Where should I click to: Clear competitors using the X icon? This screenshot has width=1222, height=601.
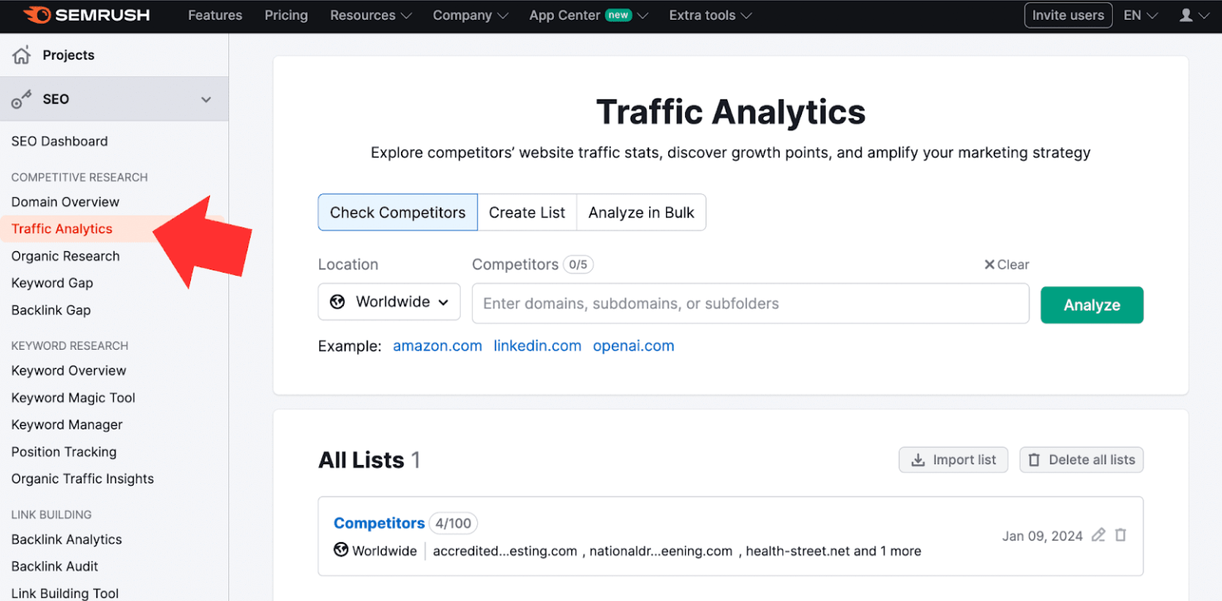tap(990, 265)
